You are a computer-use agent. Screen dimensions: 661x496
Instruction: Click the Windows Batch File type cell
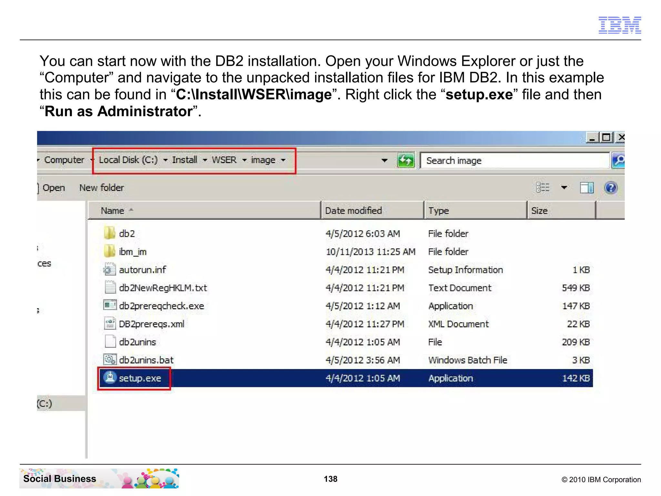[468, 360]
